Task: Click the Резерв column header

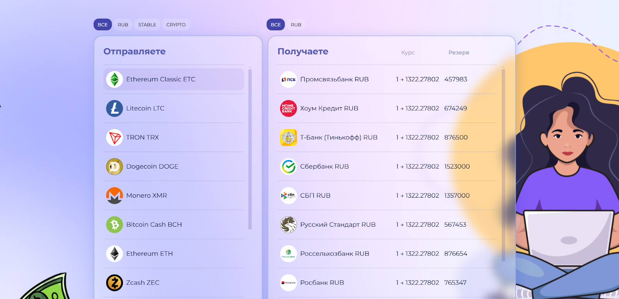Action: pyautogui.click(x=458, y=53)
